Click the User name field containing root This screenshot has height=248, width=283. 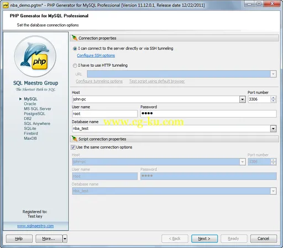coord(104,114)
